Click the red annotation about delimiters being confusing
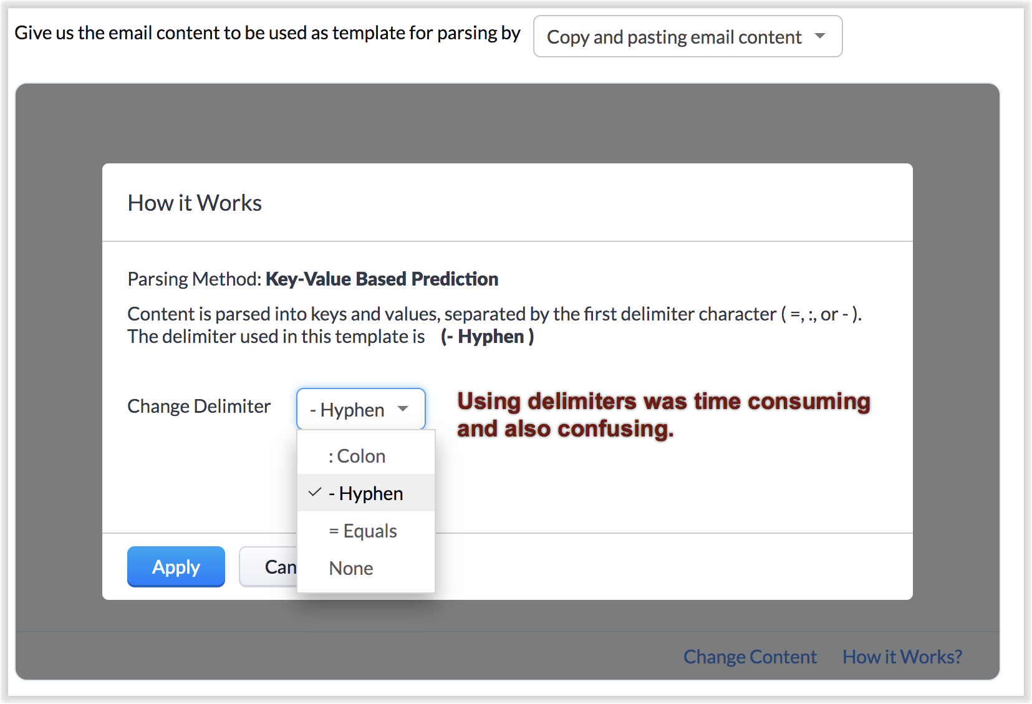Viewport: 1032px width, 704px height. pos(663,415)
